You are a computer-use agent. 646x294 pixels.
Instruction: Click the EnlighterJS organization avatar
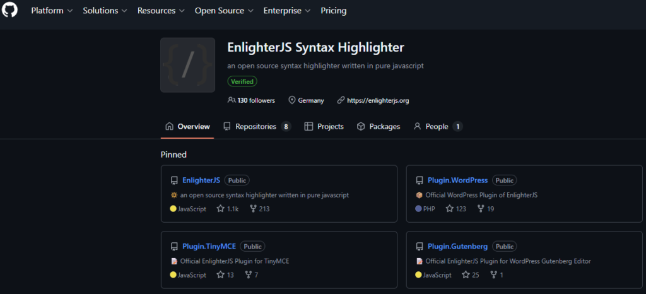[187, 65]
